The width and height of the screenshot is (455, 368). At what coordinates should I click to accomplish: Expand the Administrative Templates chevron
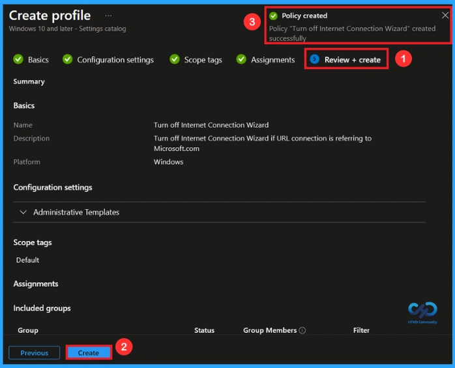pos(23,212)
